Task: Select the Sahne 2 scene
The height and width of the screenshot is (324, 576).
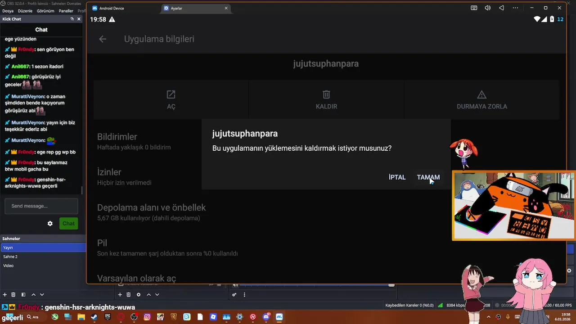Action: pyautogui.click(x=43, y=256)
